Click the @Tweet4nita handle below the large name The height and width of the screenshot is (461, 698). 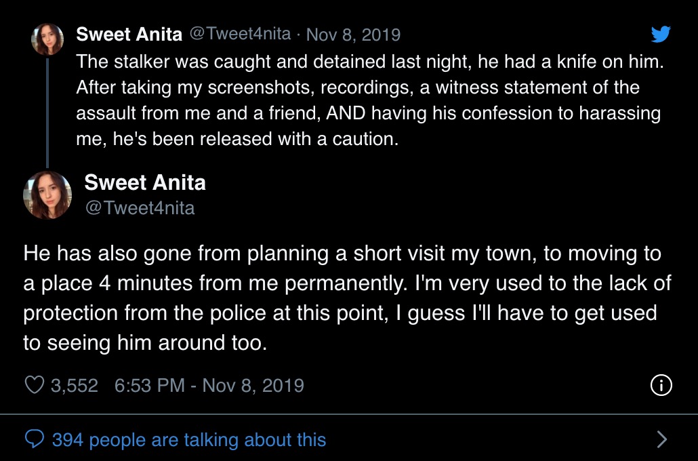140,208
